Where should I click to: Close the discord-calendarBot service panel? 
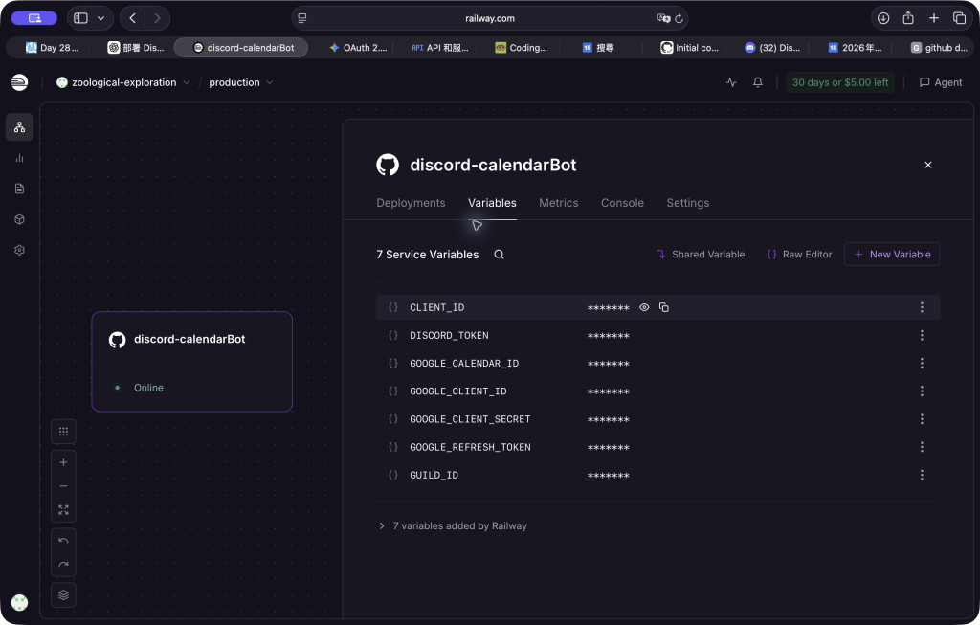928,165
